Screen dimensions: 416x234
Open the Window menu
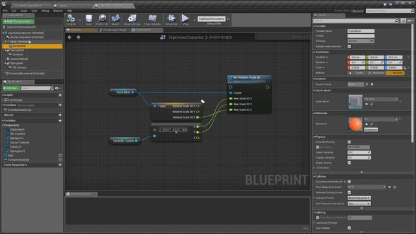[x=58, y=11]
